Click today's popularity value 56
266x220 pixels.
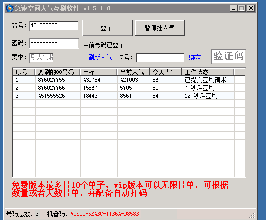pos(155,80)
